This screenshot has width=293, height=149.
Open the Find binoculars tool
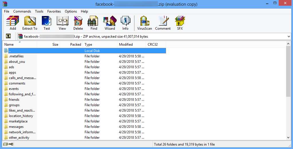pos(94,23)
